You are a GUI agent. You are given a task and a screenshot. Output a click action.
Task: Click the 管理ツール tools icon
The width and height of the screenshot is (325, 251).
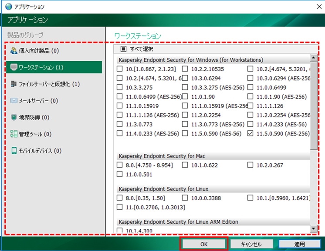pyautogui.click(x=14, y=134)
